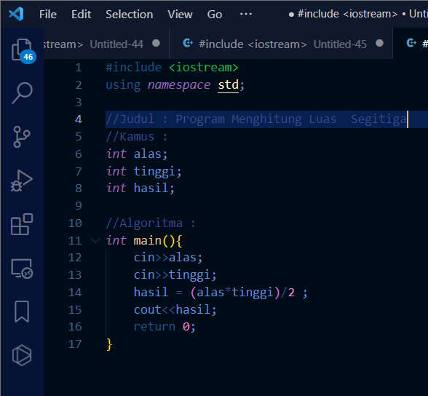Click the 'int hasil;' declaration

click(x=140, y=189)
